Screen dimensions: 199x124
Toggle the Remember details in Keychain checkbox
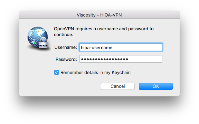click(x=57, y=72)
